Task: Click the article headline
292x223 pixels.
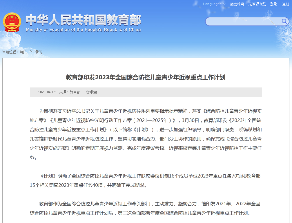Action: tap(146, 77)
